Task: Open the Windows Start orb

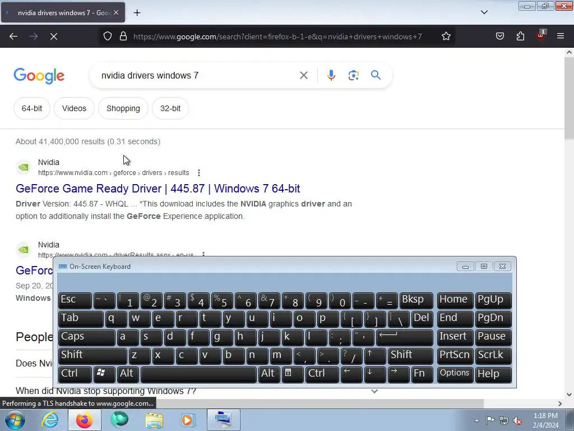Action: 15,420
